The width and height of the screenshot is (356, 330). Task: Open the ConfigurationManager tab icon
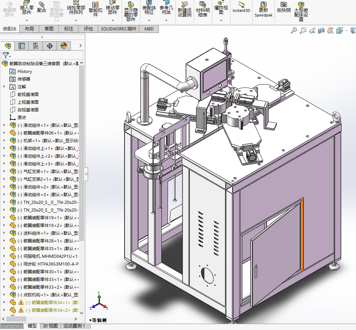coord(36,46)
